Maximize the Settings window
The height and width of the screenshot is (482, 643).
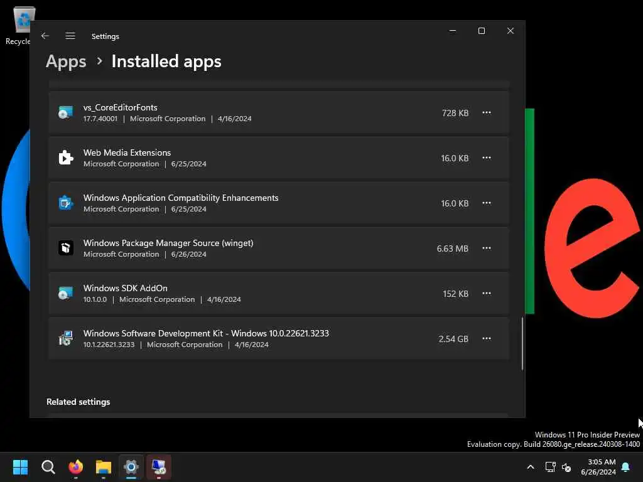point(482,31)
